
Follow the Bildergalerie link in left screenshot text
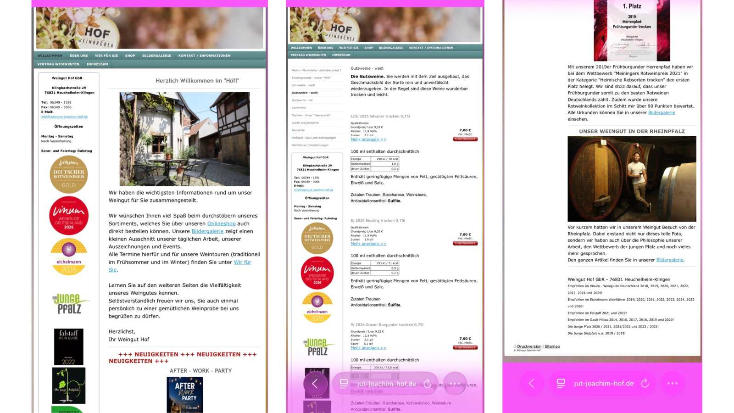207,231
